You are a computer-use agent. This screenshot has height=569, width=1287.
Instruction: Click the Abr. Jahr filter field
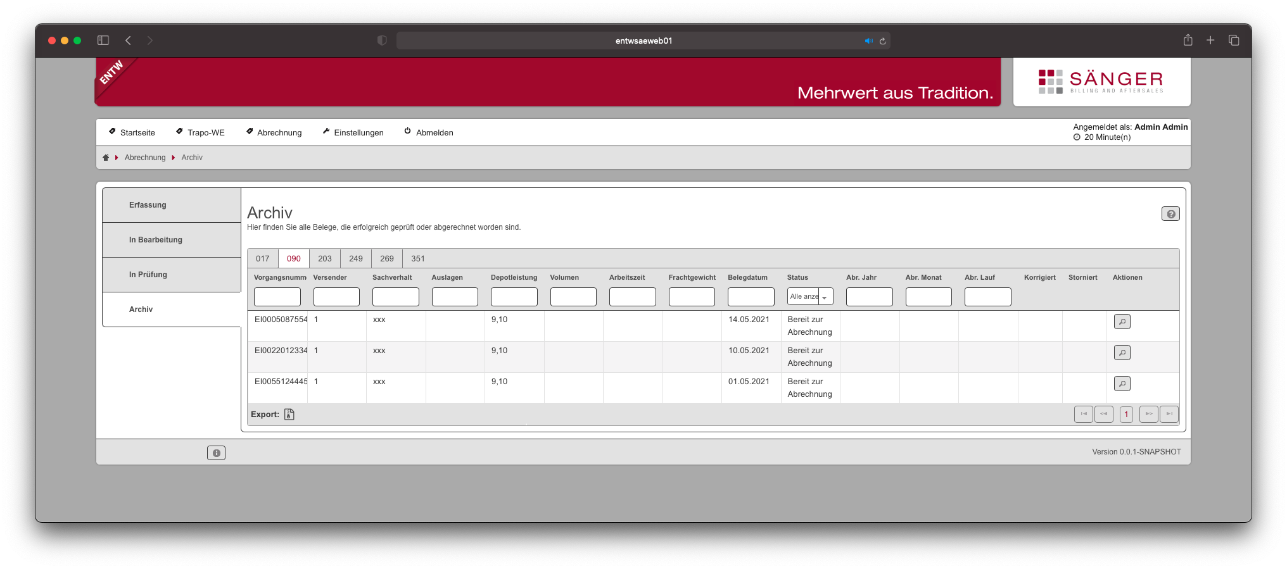tap(870, 297)
